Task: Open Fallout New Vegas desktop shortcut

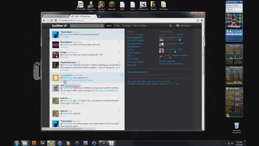Action: [x=91, y=6]
